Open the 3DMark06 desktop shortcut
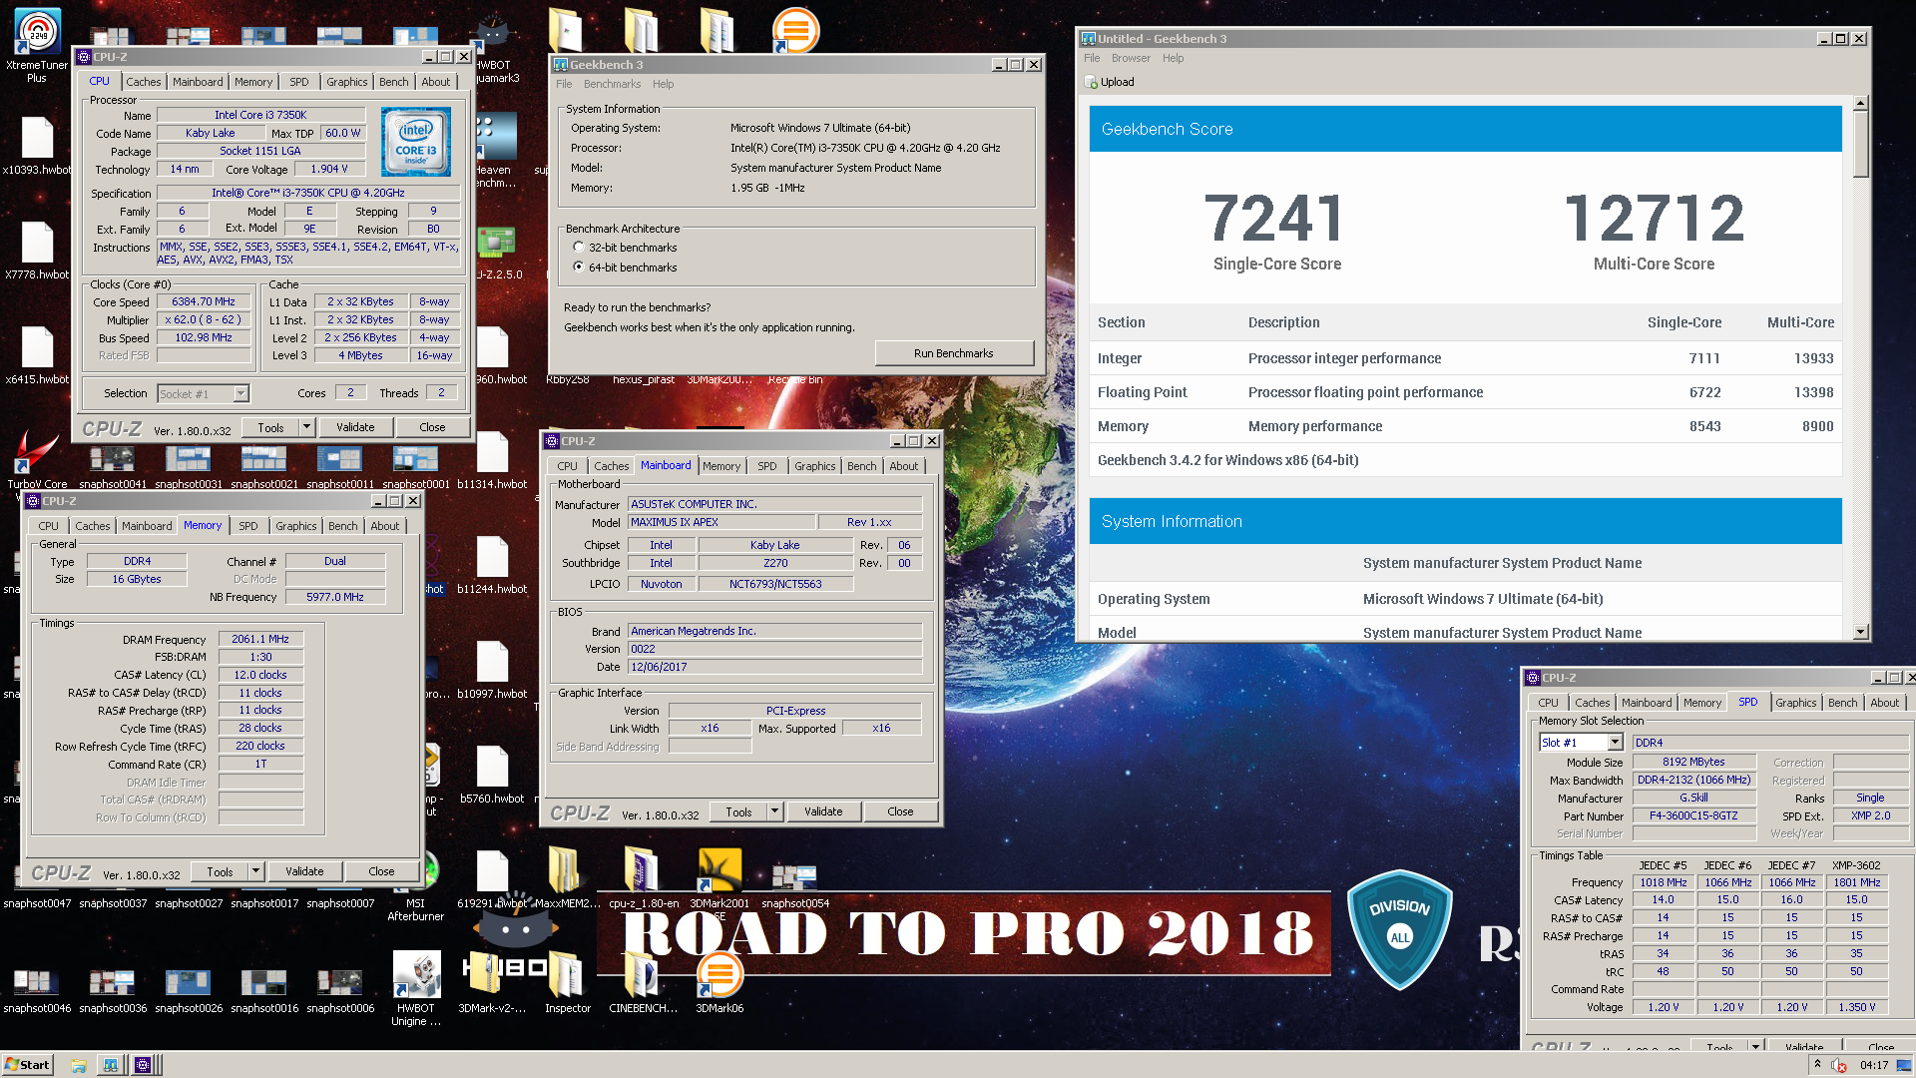 click(719, 983)
